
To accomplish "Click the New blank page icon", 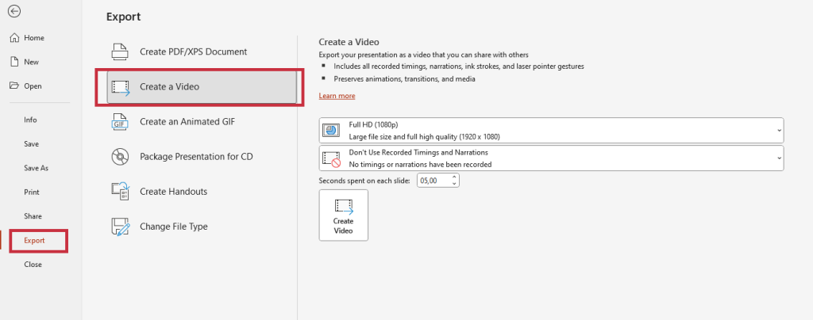I will [13, 62].
